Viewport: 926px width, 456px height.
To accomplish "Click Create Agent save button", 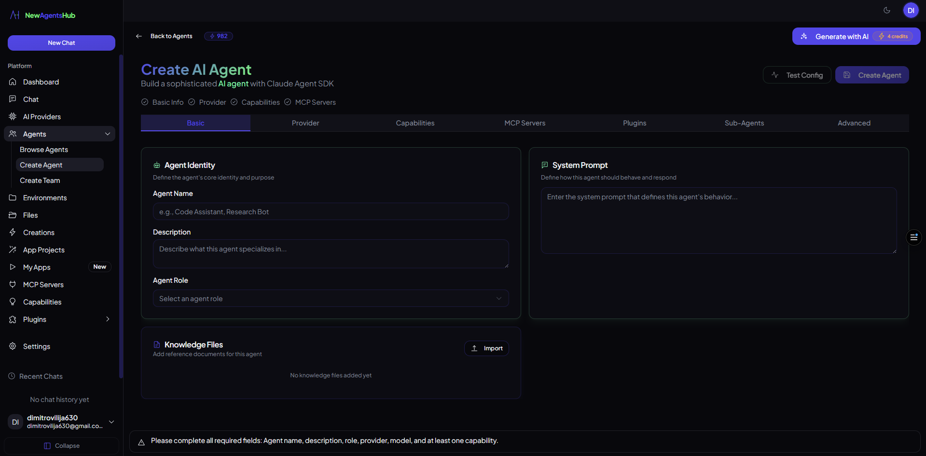I will click(872, 75).
